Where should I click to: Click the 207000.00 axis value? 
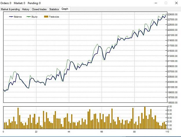click(x=173, y=72)
